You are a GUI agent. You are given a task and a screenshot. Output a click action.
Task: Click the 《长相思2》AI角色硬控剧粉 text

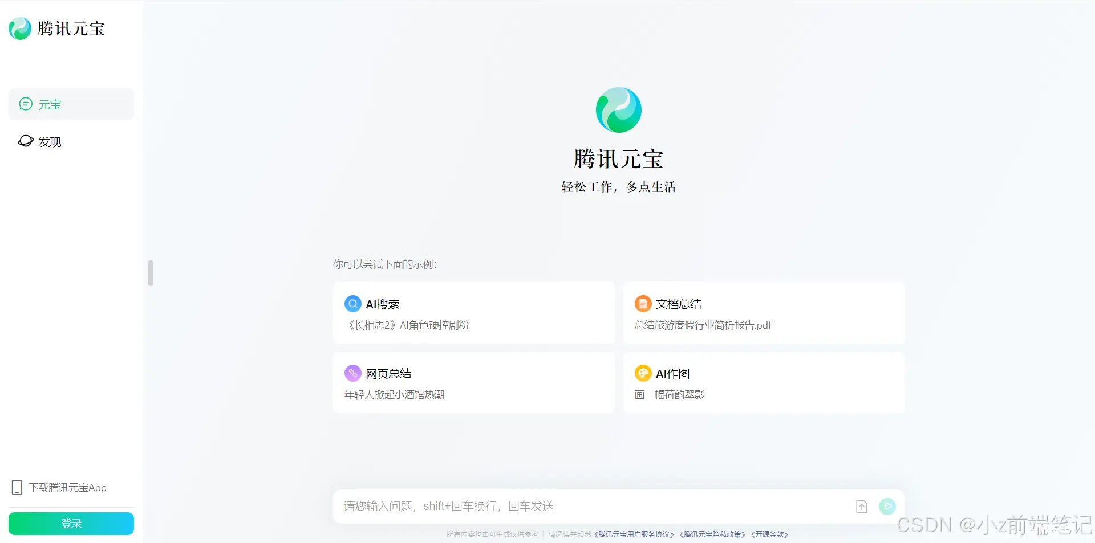point(407,325)
